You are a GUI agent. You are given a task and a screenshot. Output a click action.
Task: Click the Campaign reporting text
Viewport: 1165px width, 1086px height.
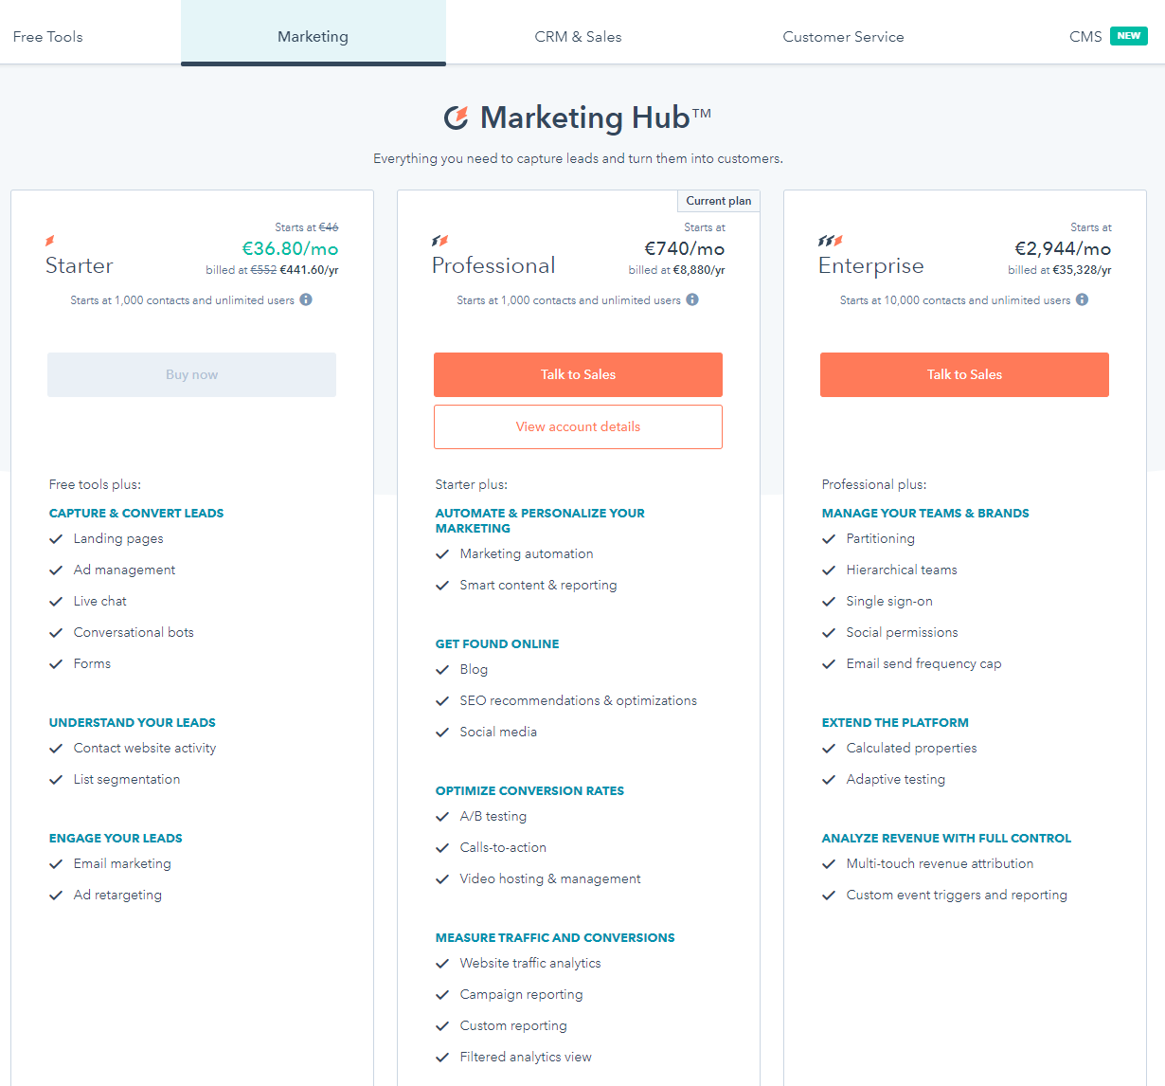(x=521, y=994)
